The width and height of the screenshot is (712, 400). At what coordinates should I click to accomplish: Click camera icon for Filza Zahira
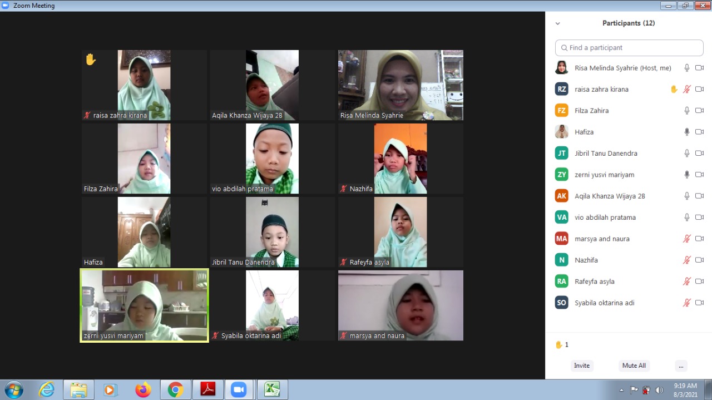699,111
